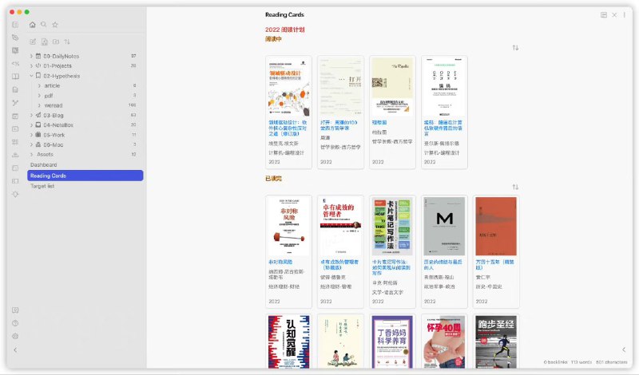Viewport: 639px width, 375px height.
Task: Change file explorer sort order
Action: point(67,41)
